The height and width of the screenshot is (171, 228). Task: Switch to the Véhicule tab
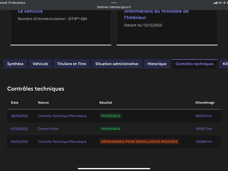pos(40,64)
